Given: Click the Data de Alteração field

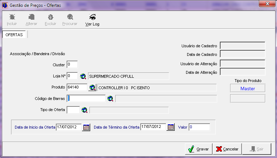Looking at the screenshot, I should (243, 72).
